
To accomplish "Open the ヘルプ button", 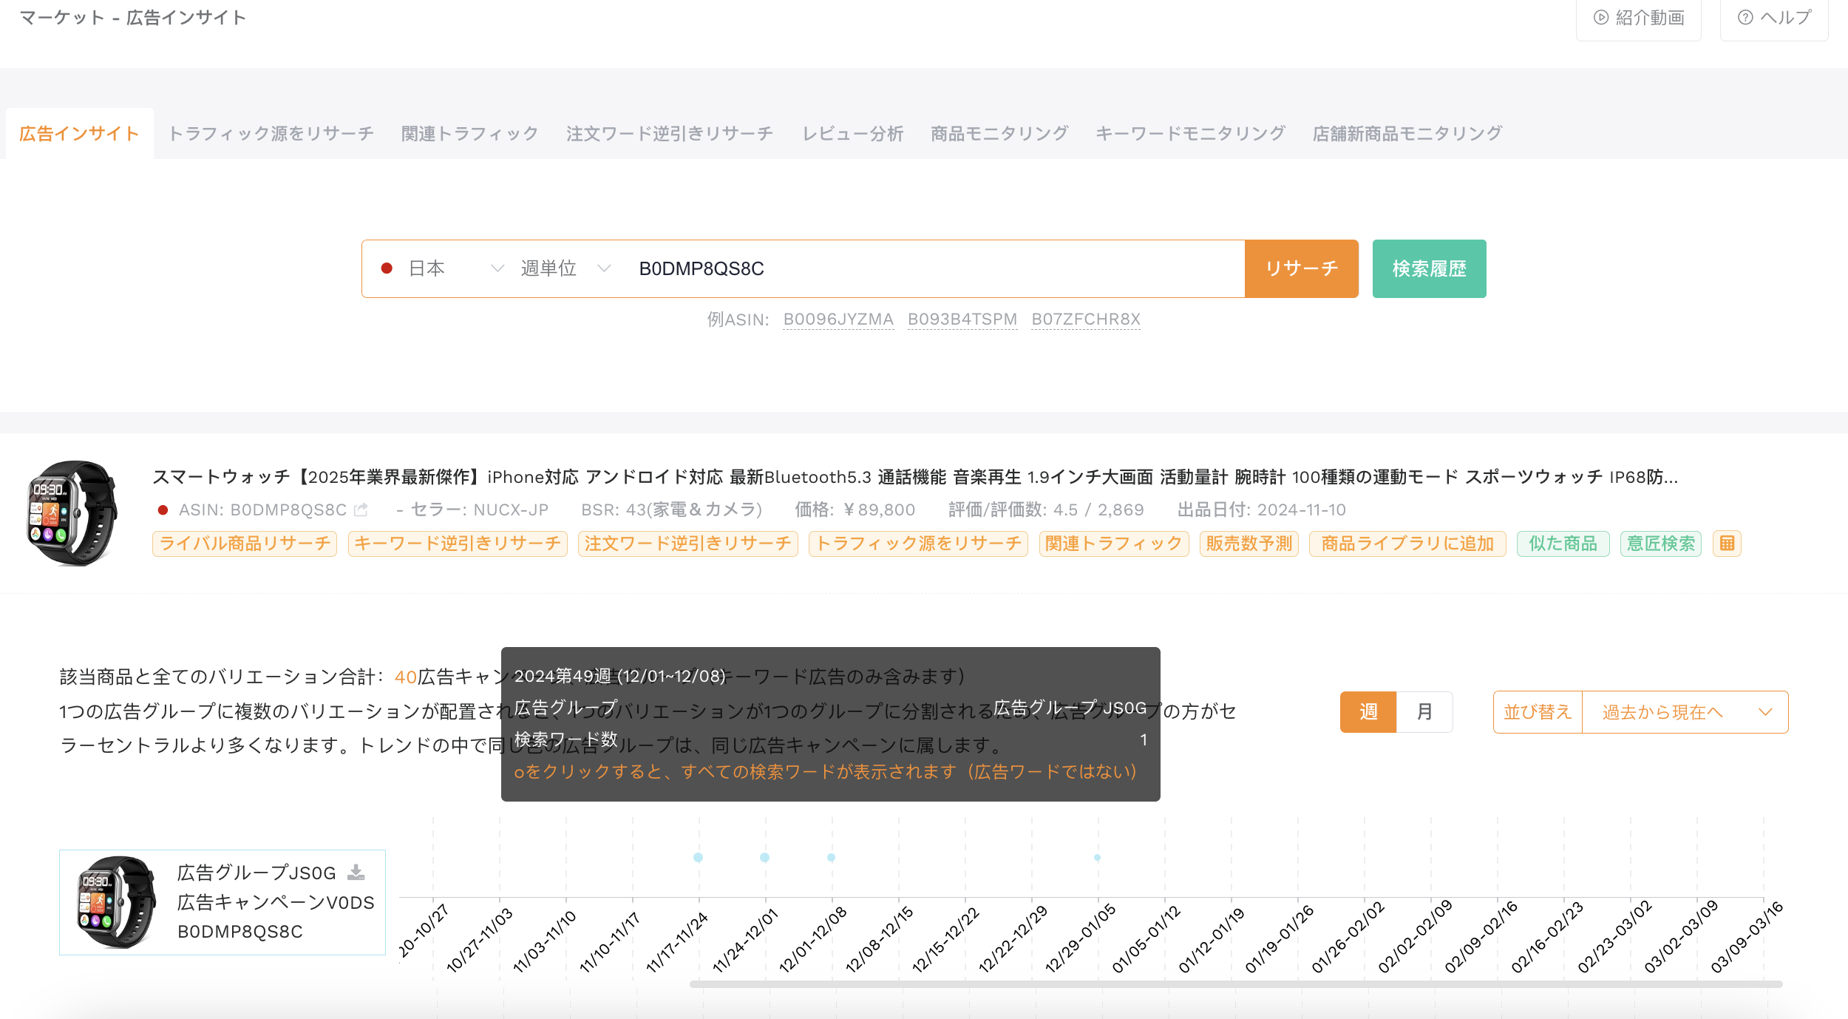I will click(1774, 18).
